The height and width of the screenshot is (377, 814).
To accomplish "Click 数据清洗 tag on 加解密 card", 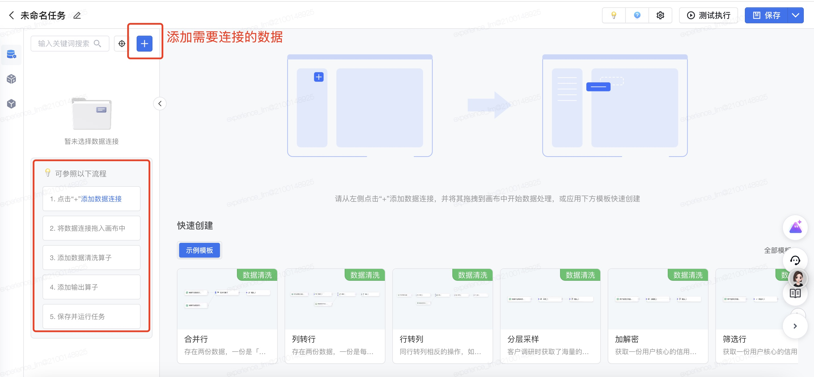I will [x=688, y=275].
